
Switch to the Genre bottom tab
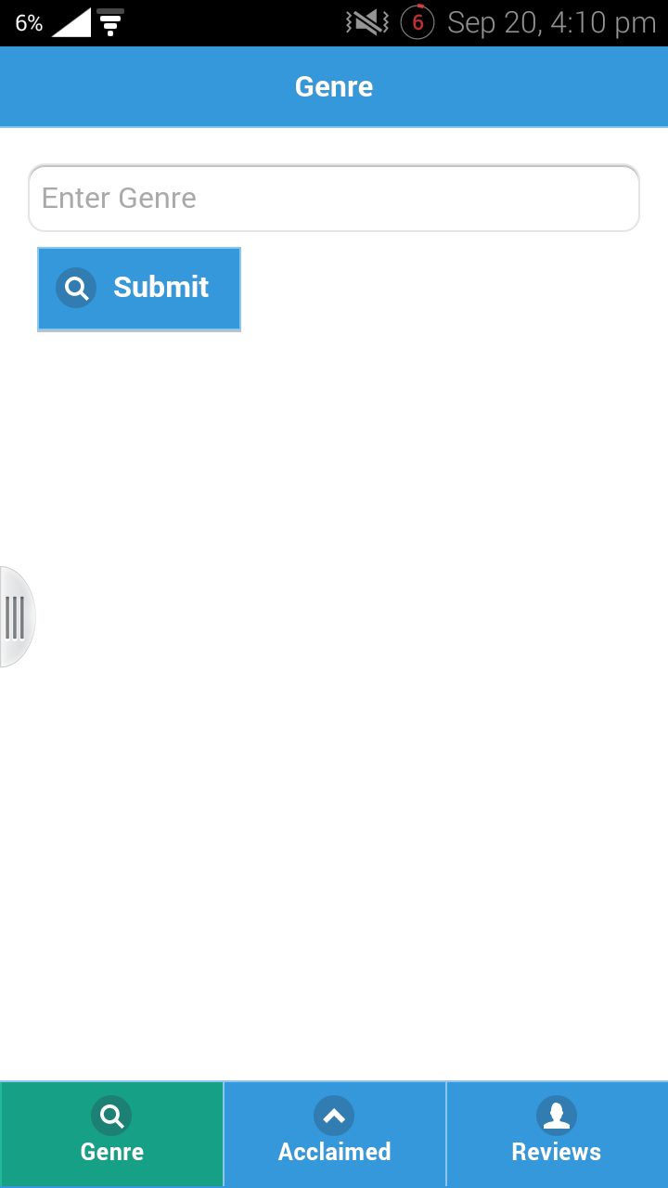(x=111, y=1134)
